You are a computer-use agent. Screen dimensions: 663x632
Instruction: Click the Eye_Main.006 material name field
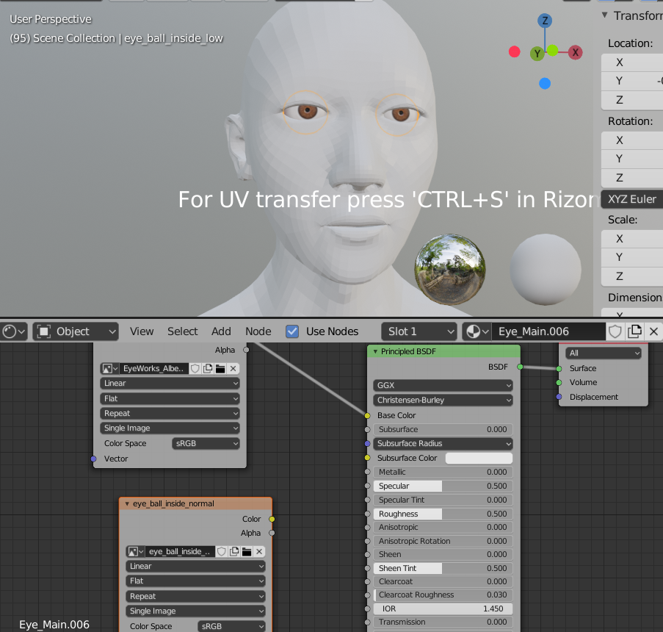point(548,331)
